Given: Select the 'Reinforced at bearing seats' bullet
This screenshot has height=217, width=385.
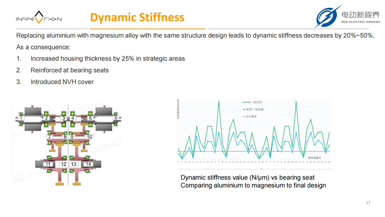Looking at the screenshot, I should coord(70,70).
